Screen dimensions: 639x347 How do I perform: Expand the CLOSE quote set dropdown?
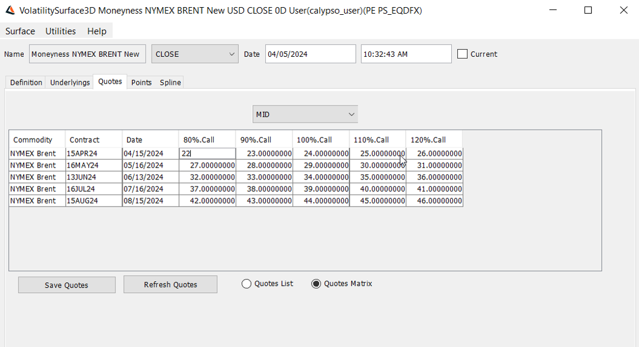click(x=195, y=54)
